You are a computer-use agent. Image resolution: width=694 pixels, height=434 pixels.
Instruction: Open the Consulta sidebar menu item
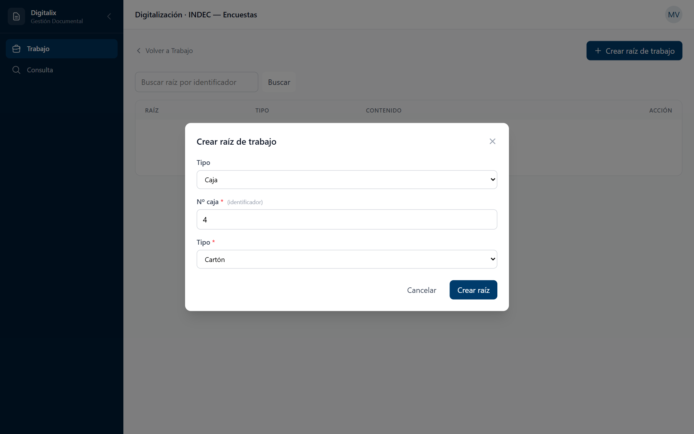[x=62, y=70]
